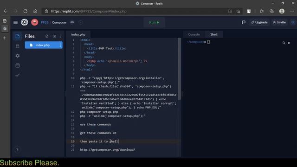Search in shell with magnifier icon
Viewport: 297px width, 167px height.
284,43
